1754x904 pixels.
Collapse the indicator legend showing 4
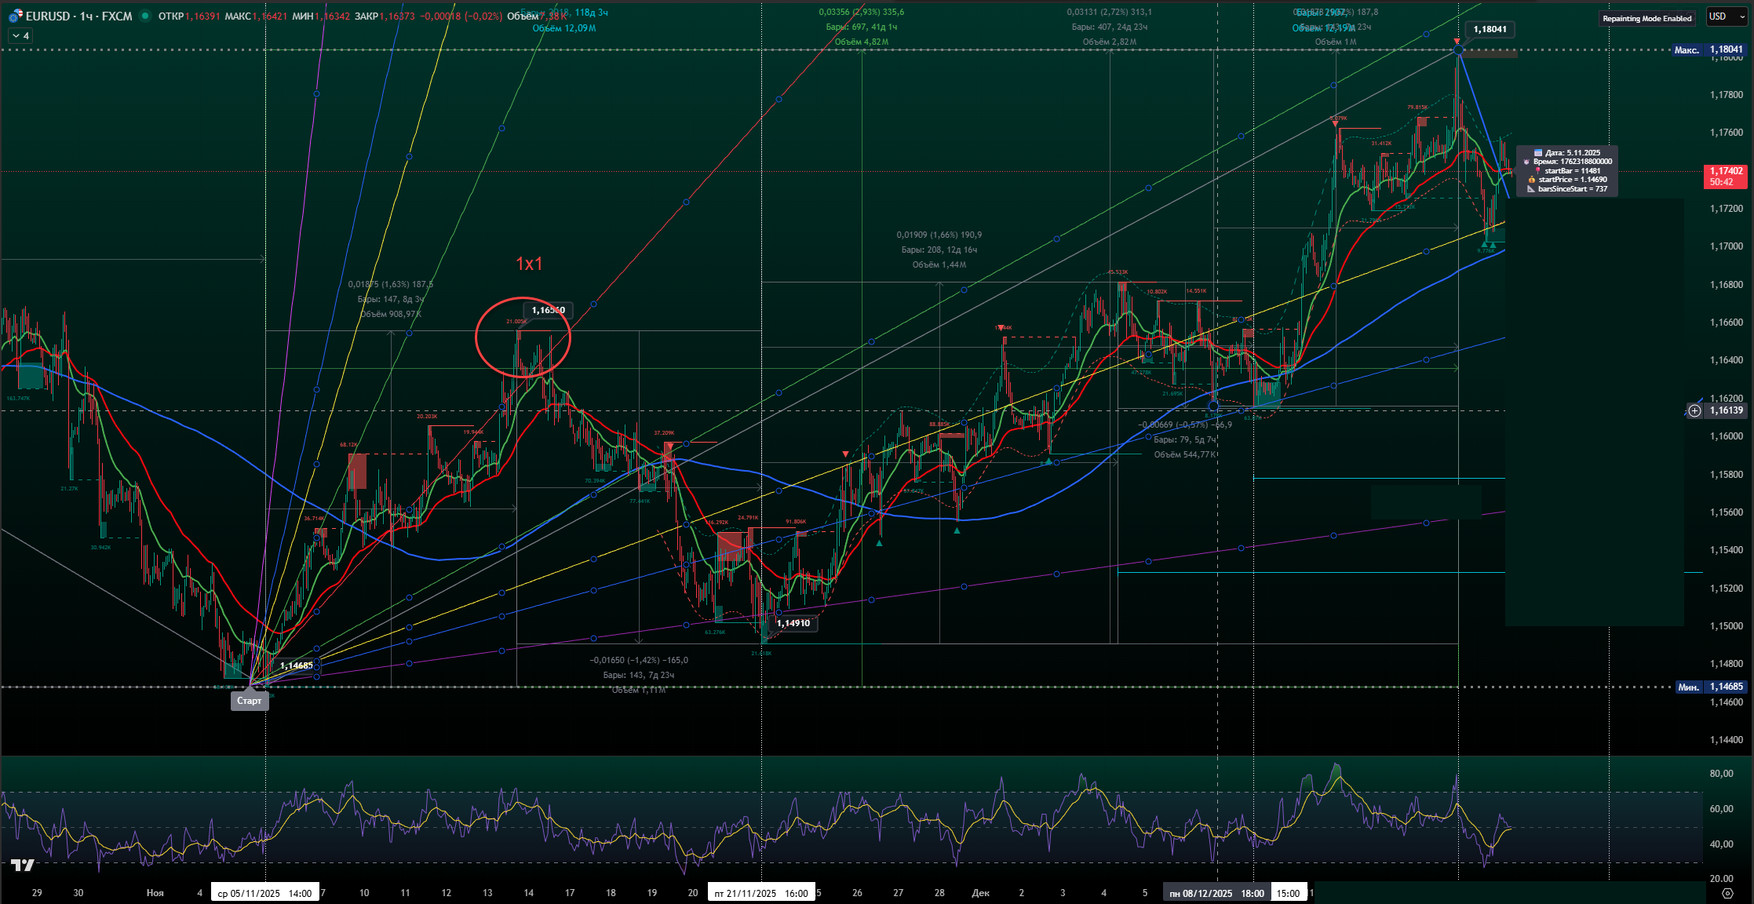pyautogui.click(x=20, y=35)
